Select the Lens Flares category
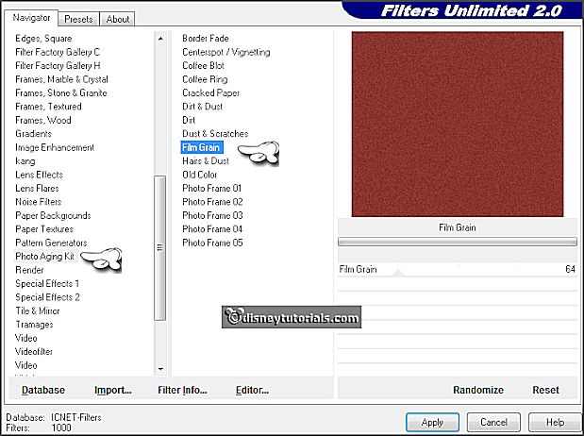The width and height of the screenshot is (584, 436). click(x=37, y=189)
